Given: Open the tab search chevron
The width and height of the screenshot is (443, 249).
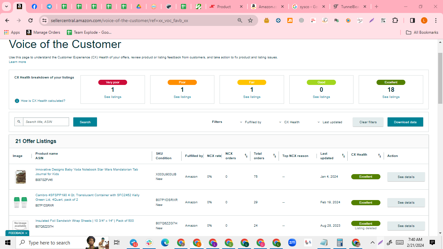Looking at the screenshot, I should 6,6.
